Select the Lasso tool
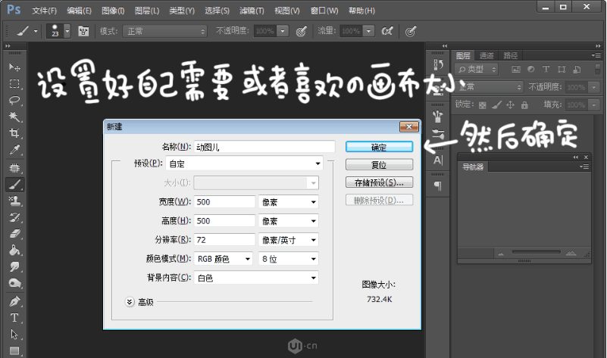This screenshot has height=358, width=607. coord(14,101)
